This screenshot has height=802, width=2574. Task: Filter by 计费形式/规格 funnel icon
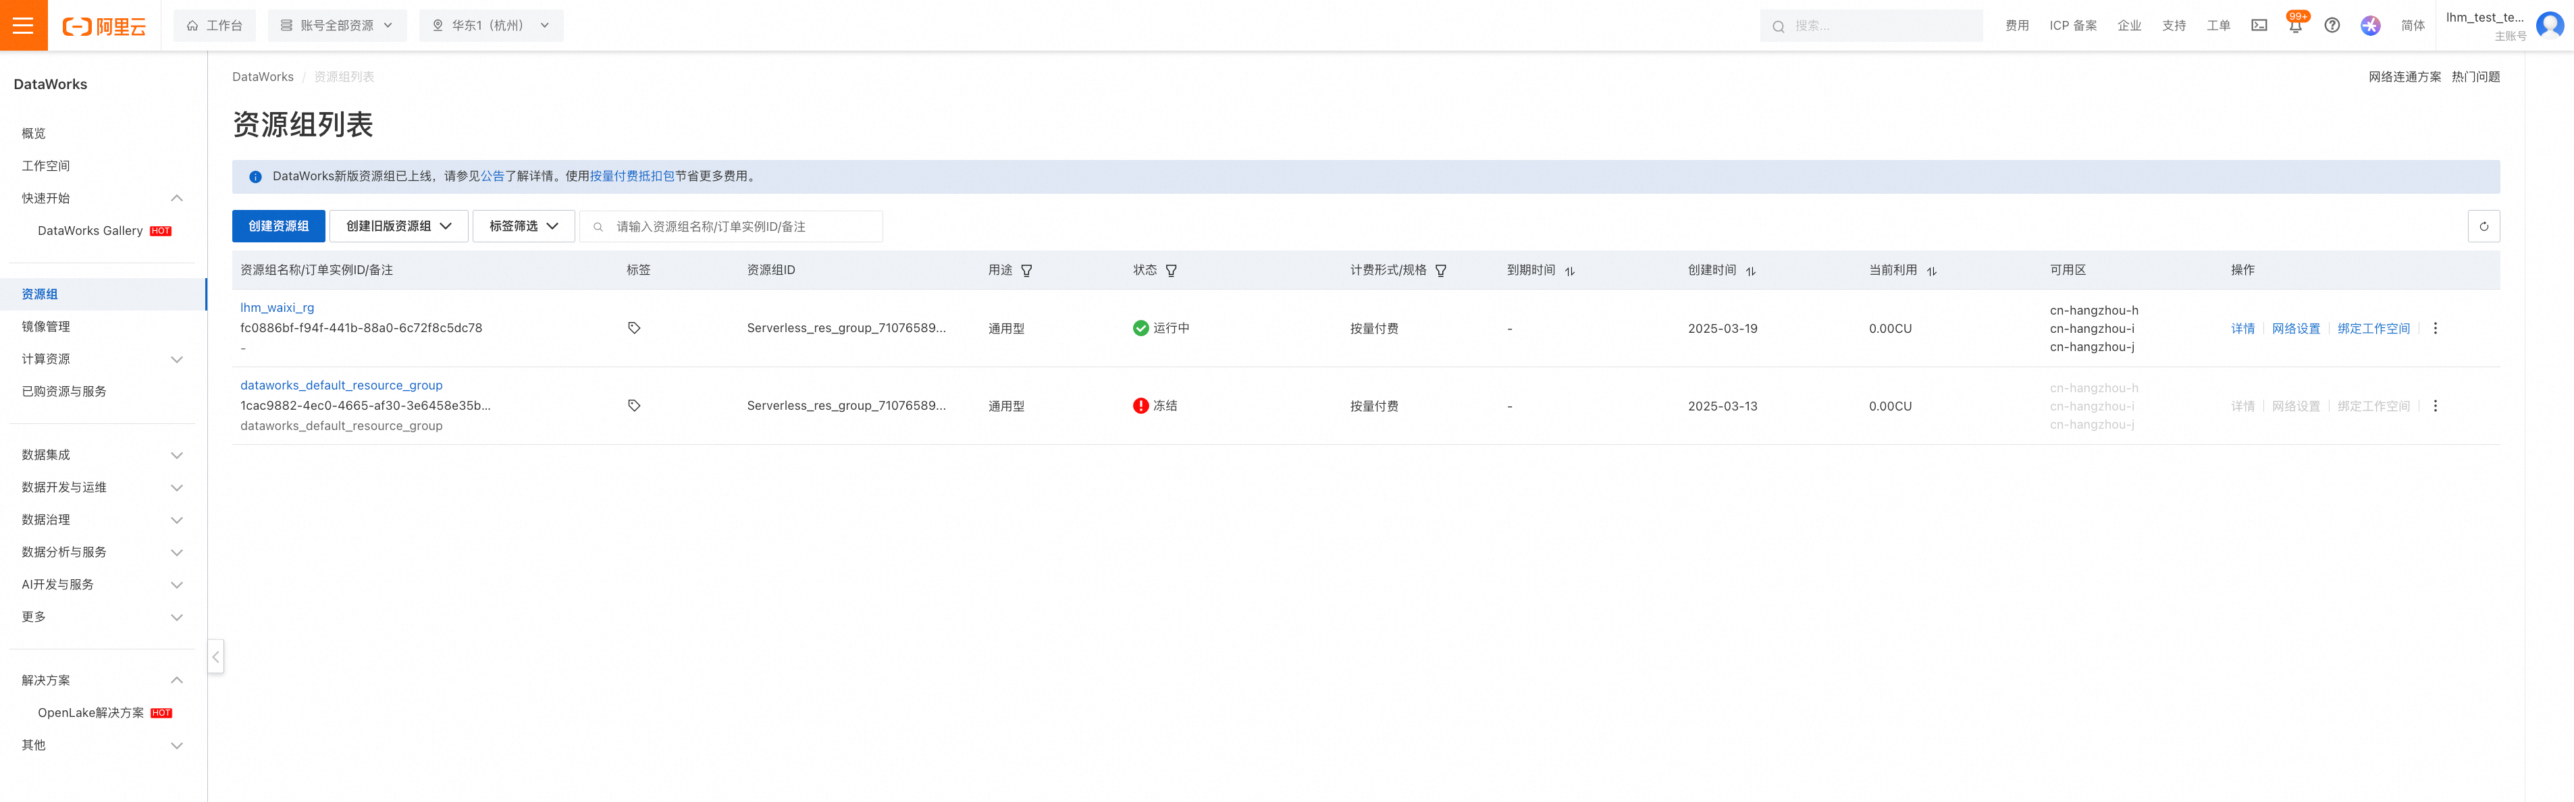[1440, 271]
